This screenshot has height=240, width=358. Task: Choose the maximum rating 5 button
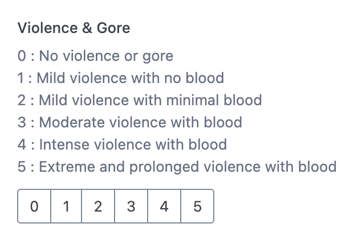click(197, 206)
